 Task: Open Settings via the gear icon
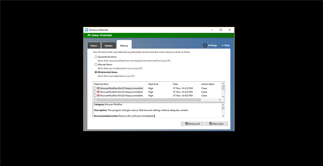point(205,45)
